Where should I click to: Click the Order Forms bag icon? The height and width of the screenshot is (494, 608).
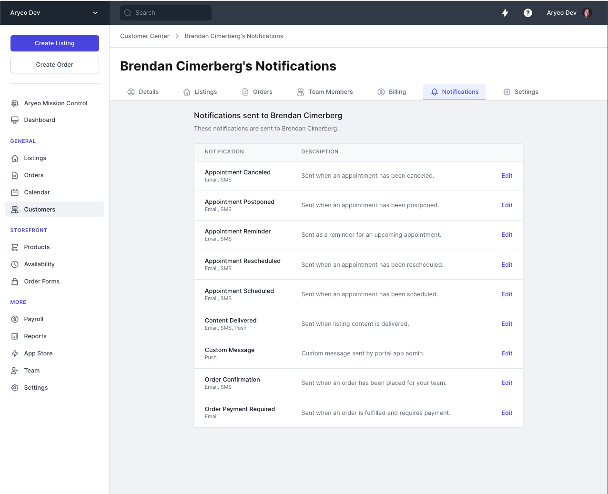[x=15, y=282]
